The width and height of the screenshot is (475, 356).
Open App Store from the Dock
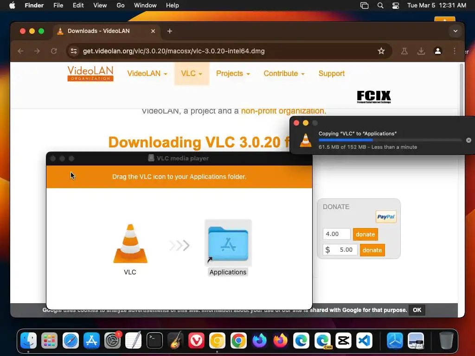91,341
